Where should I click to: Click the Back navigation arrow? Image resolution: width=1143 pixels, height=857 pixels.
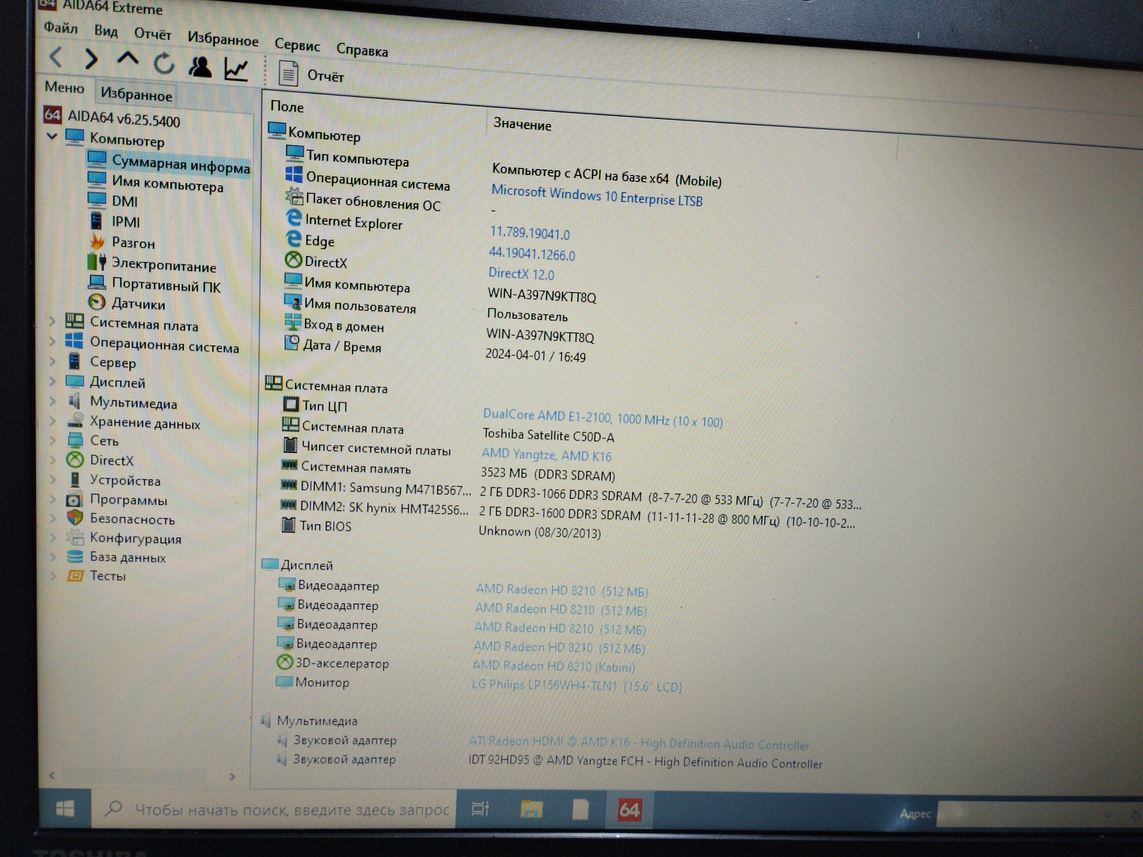(56, 57)
